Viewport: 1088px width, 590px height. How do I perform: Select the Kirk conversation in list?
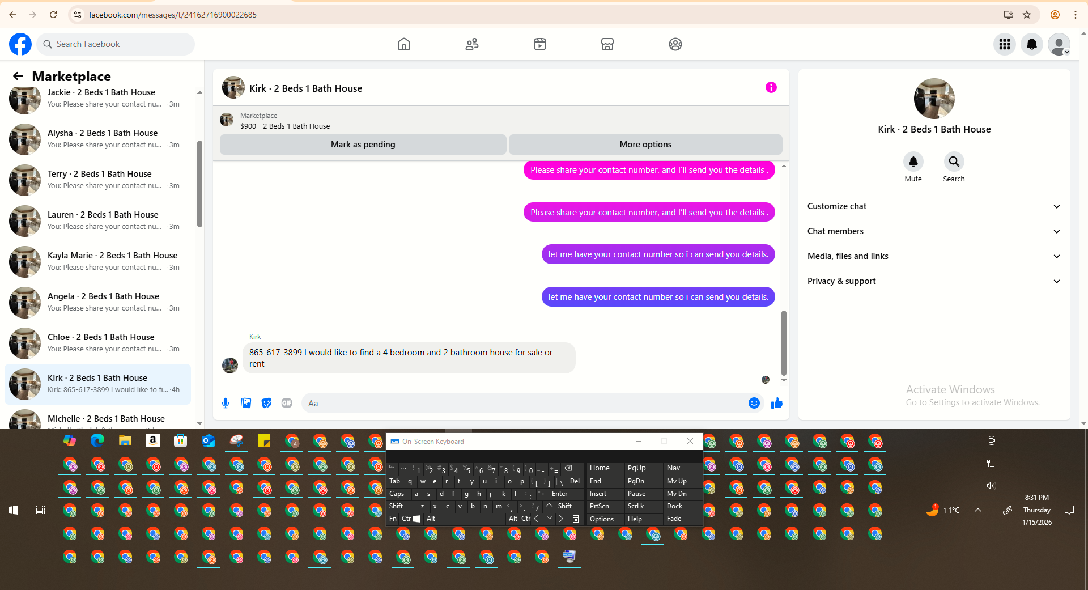97,384
